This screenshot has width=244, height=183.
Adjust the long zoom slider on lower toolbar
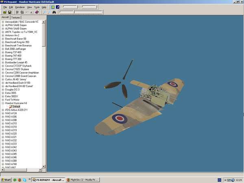81,12
